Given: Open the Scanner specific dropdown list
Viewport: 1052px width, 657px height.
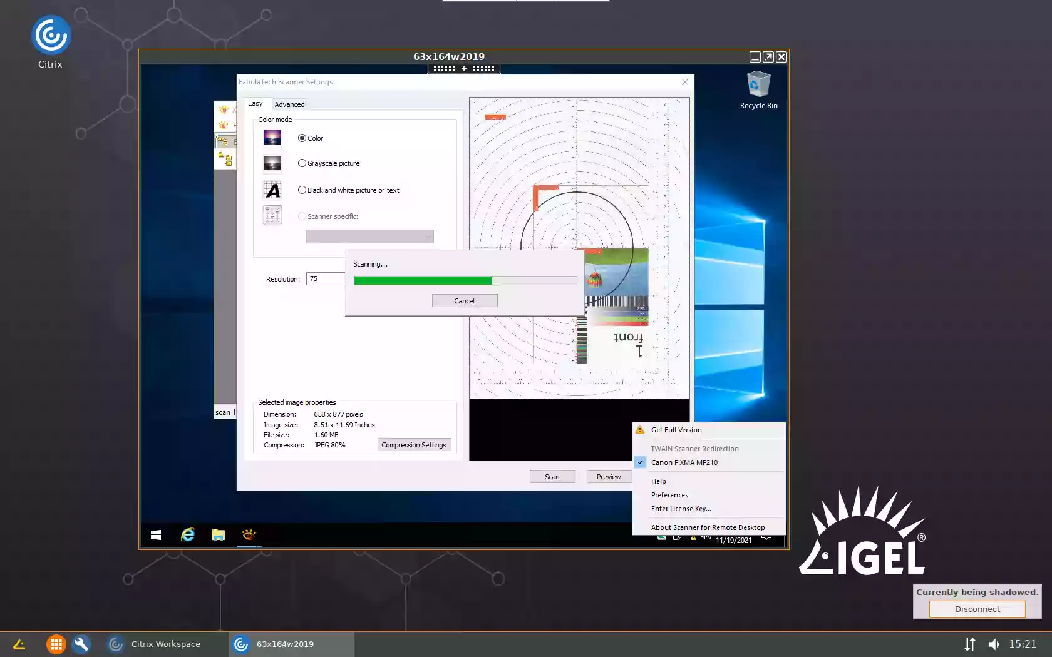Looking at the screenshot, I should 369,236.
